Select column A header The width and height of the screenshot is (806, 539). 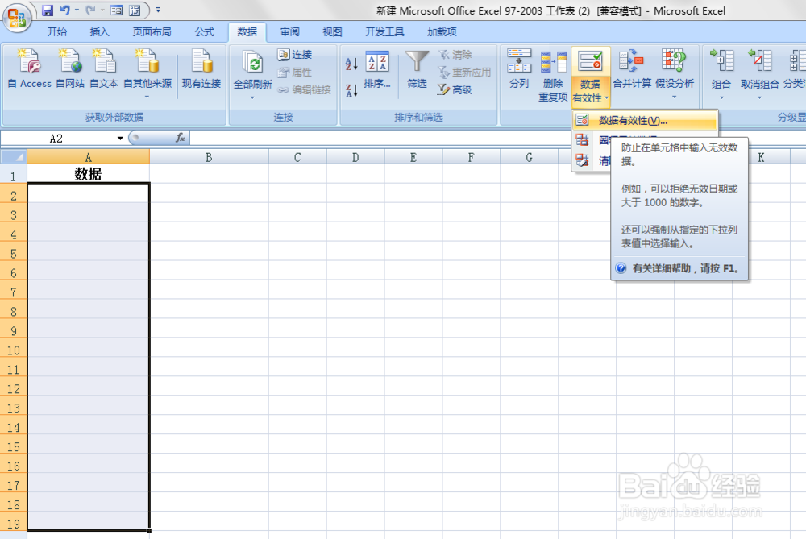(89, 157)
